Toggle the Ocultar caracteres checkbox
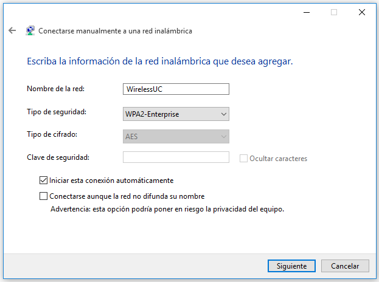This screenshot has height=282, width=379. point(244,159)
